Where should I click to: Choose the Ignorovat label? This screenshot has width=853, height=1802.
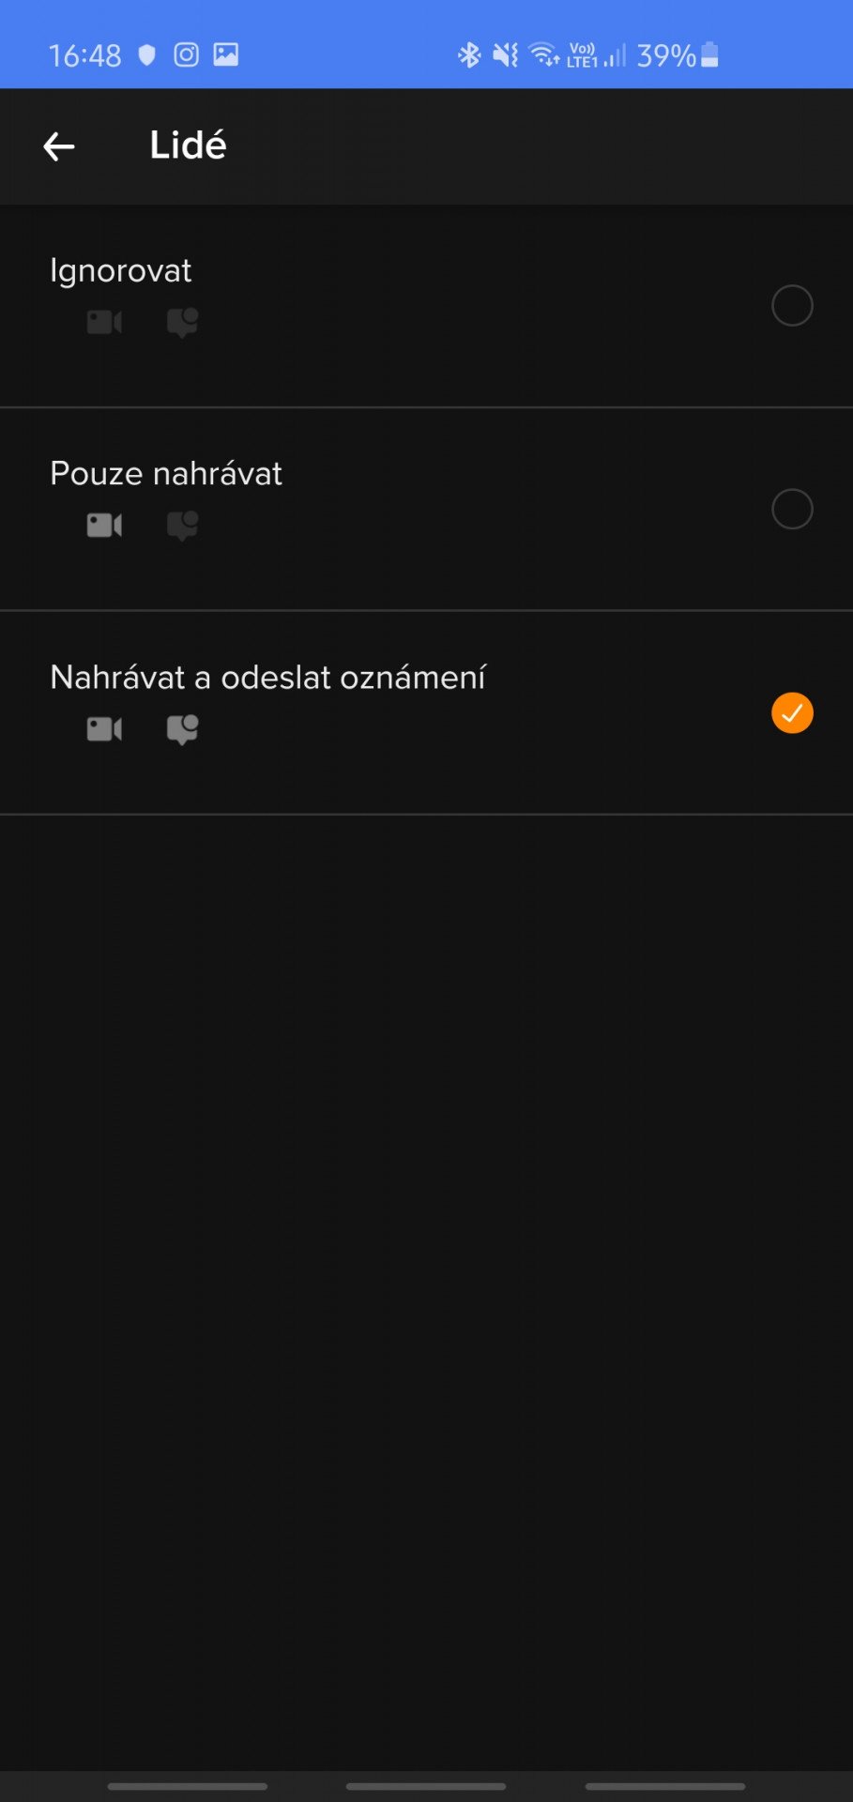coord(120,270)
